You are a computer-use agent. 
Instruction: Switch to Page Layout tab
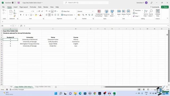pos(24,7)
